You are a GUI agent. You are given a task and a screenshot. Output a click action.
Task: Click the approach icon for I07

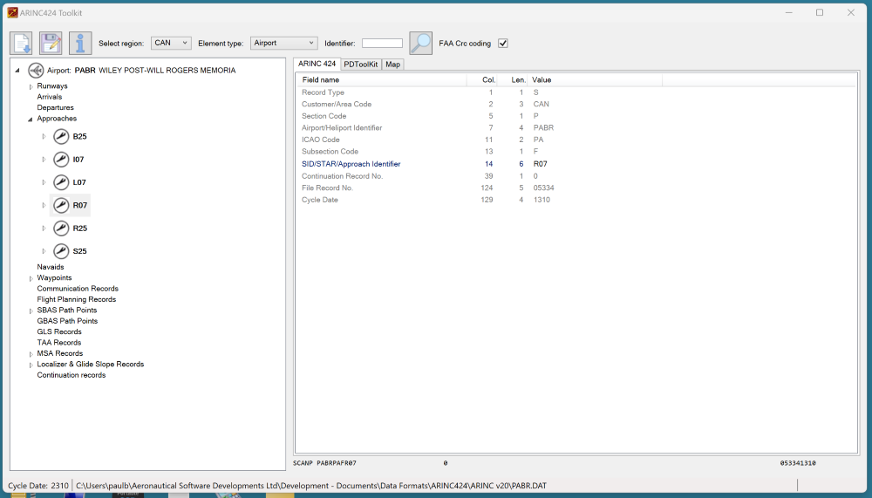tap(61, 159)
